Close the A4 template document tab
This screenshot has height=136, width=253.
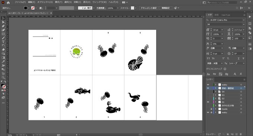click(x=51, y=13)
